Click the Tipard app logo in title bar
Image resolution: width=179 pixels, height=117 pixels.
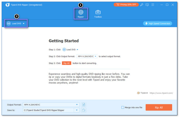[x=7, y=5]
